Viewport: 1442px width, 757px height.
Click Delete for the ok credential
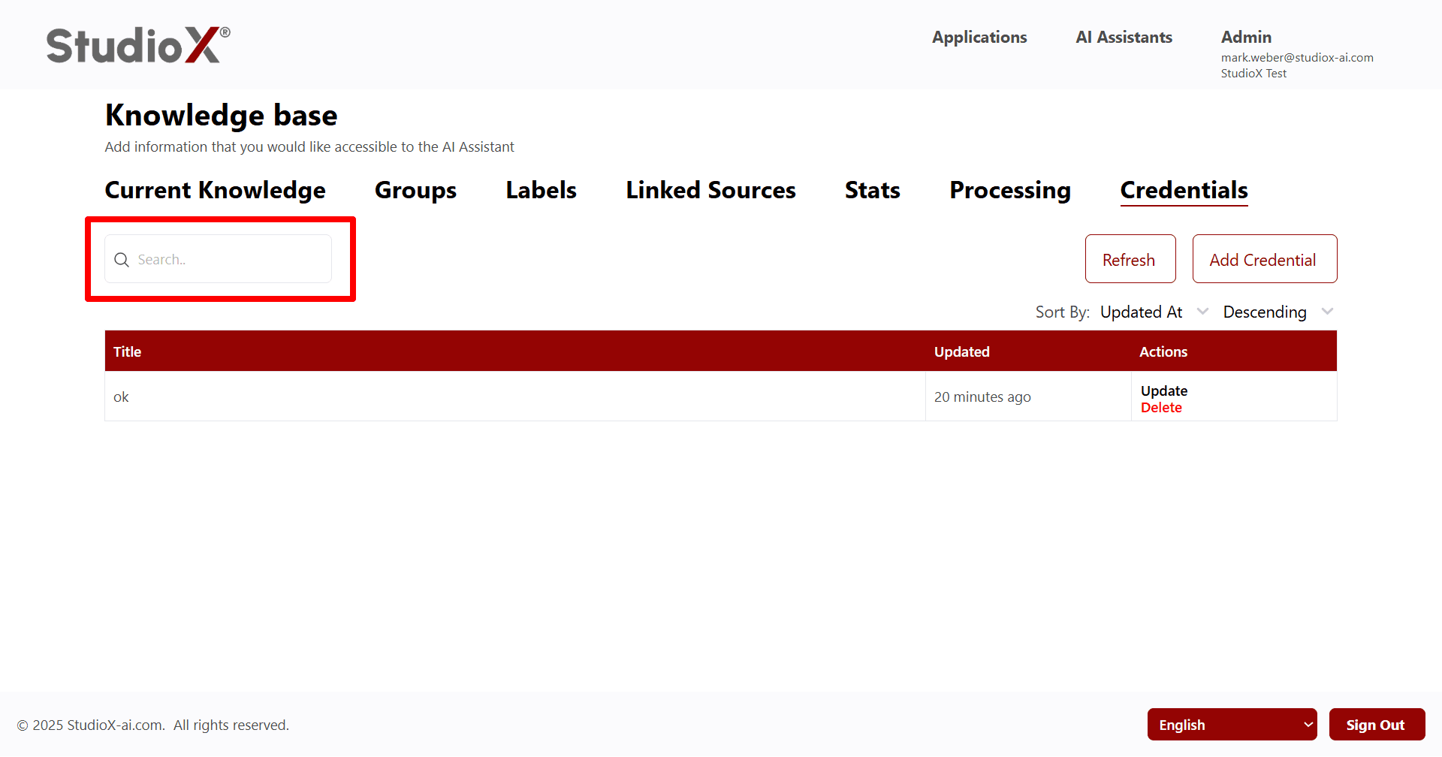tap(1160, 408)
